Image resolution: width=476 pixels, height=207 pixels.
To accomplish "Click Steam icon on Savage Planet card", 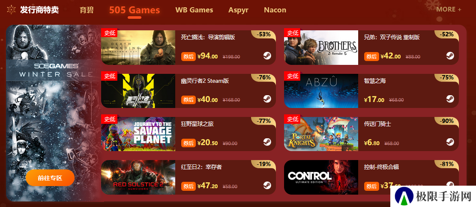I will tap(267, 142).
